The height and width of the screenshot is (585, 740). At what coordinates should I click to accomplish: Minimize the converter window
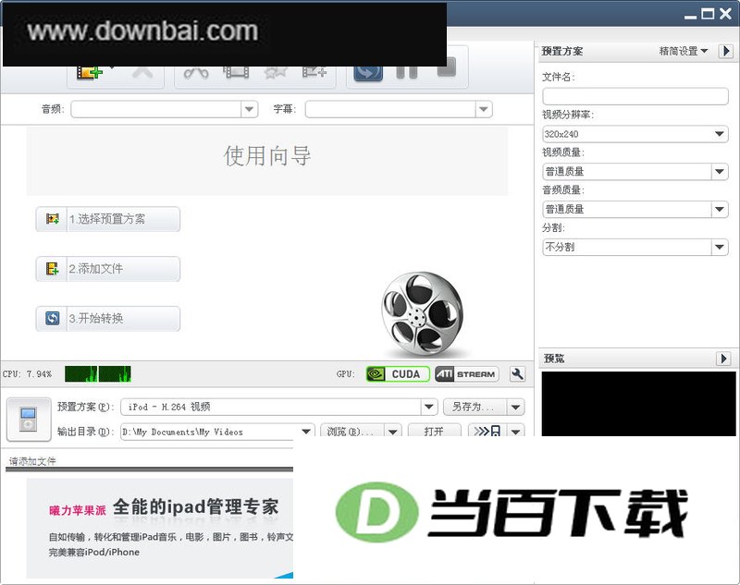click(690, 15)
